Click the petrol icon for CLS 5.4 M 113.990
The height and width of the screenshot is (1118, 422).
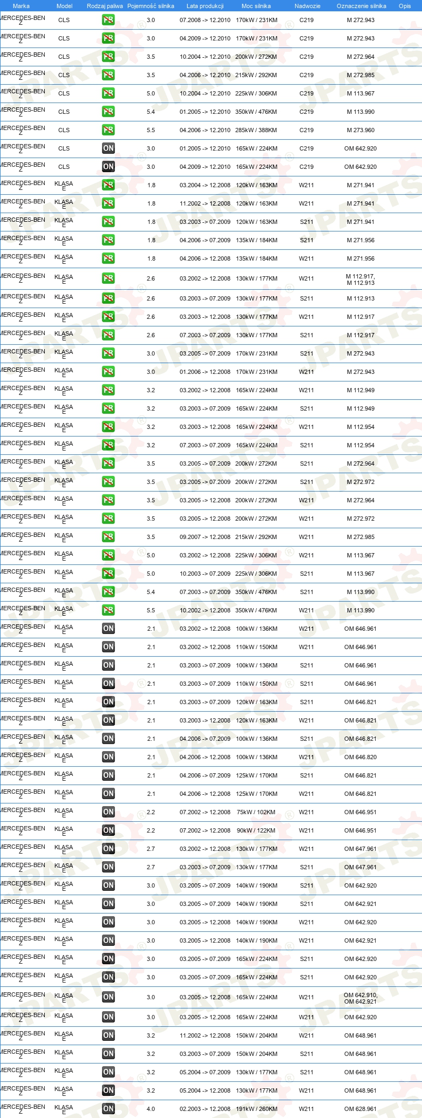[108, 112]
